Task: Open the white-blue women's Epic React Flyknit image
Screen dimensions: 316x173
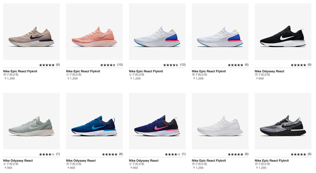Action: 157,36
